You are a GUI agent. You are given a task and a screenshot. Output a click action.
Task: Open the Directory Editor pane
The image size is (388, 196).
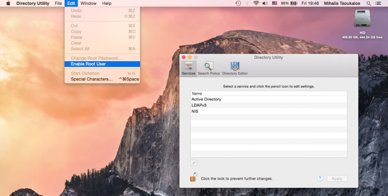(235, 68)
